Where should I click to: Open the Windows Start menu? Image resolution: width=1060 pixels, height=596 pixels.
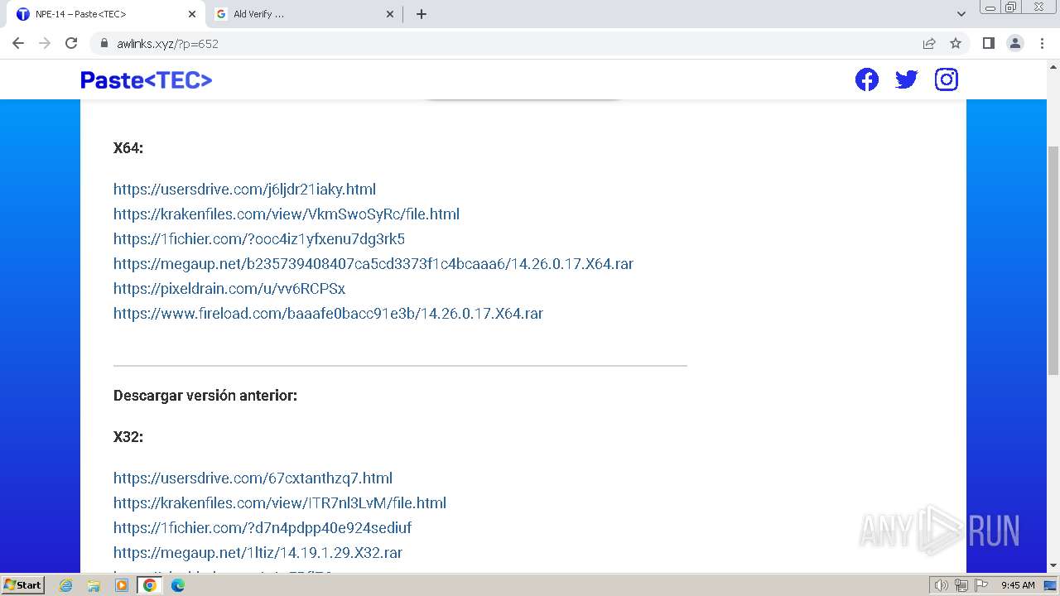coord(23,584)
